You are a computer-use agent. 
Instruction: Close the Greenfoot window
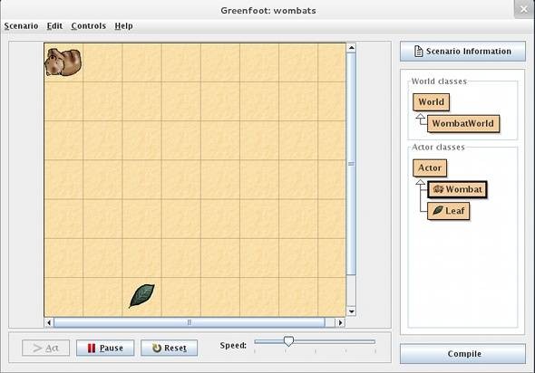coord(524,9)
